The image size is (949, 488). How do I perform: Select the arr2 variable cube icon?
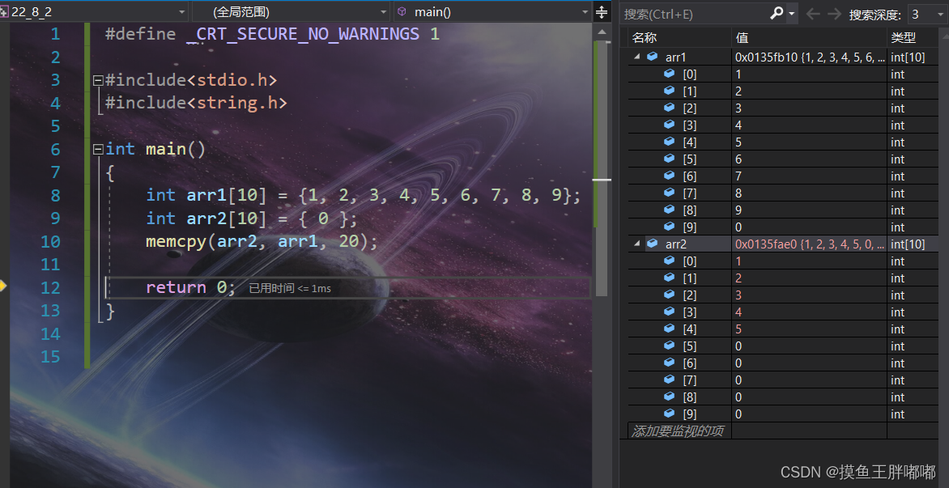pos(652,244)
